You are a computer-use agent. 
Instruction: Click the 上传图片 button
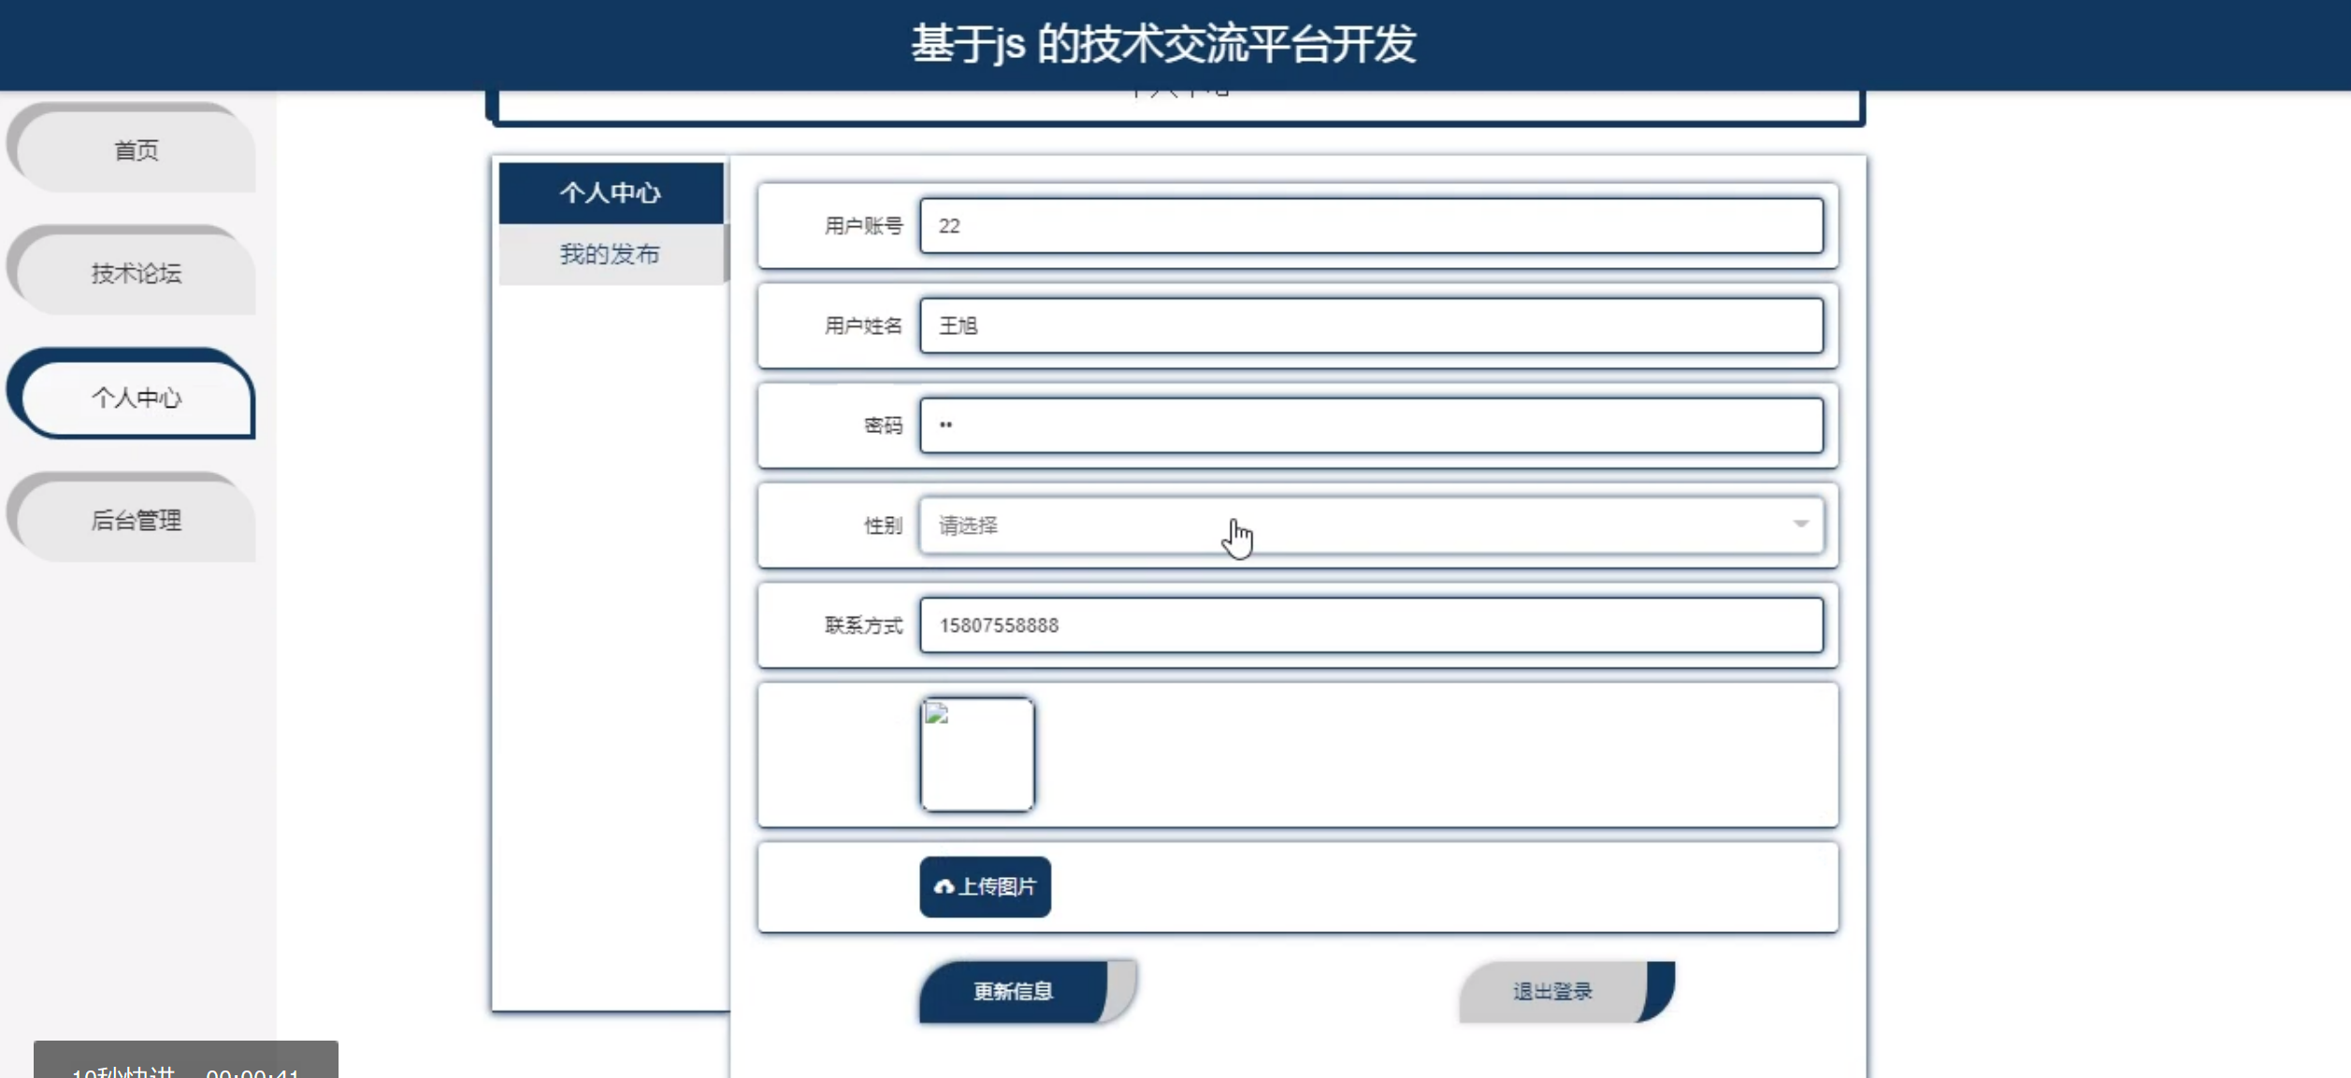(x=986, y=886)
